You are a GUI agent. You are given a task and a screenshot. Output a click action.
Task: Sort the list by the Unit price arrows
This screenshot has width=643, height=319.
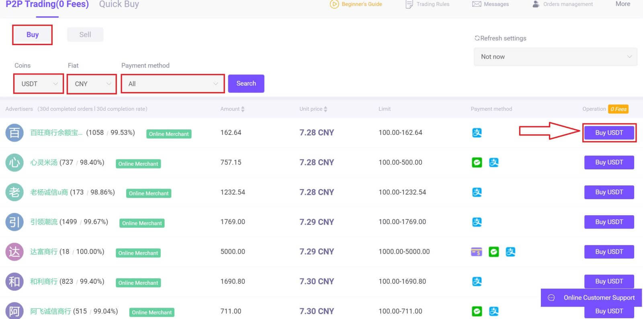(x=326, y=109)
